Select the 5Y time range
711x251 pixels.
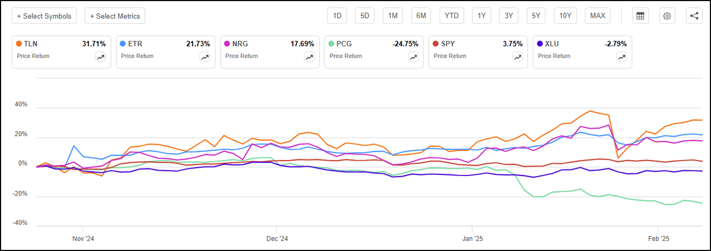tap(536, 16)
